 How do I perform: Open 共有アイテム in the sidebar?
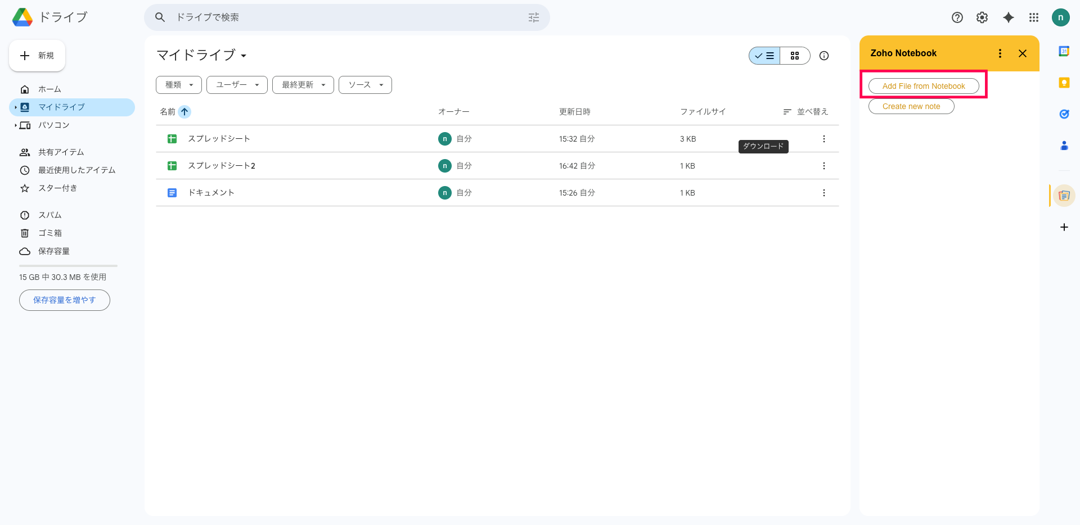tap(61, 152)
